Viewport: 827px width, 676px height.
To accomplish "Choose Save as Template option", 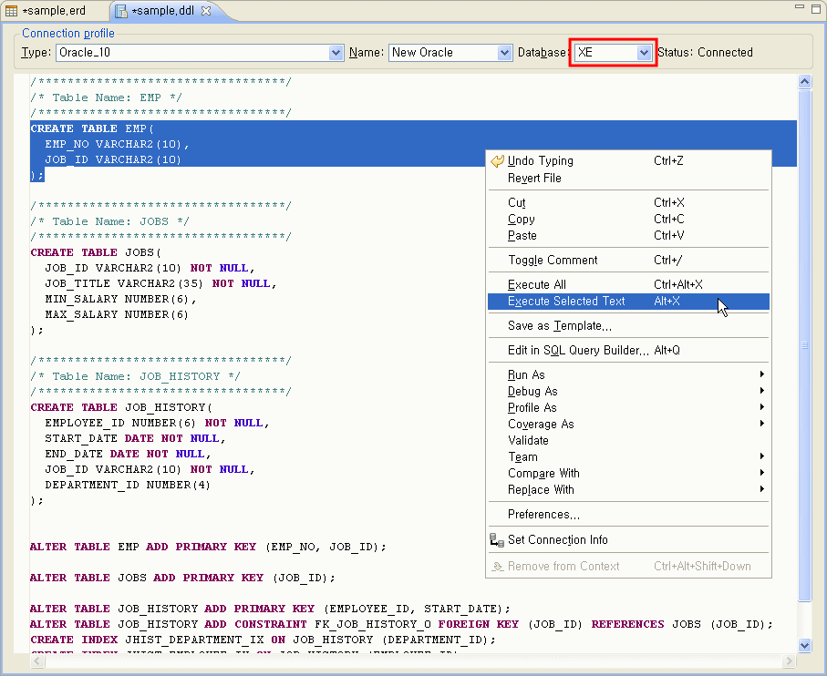I will coord(559,326).
